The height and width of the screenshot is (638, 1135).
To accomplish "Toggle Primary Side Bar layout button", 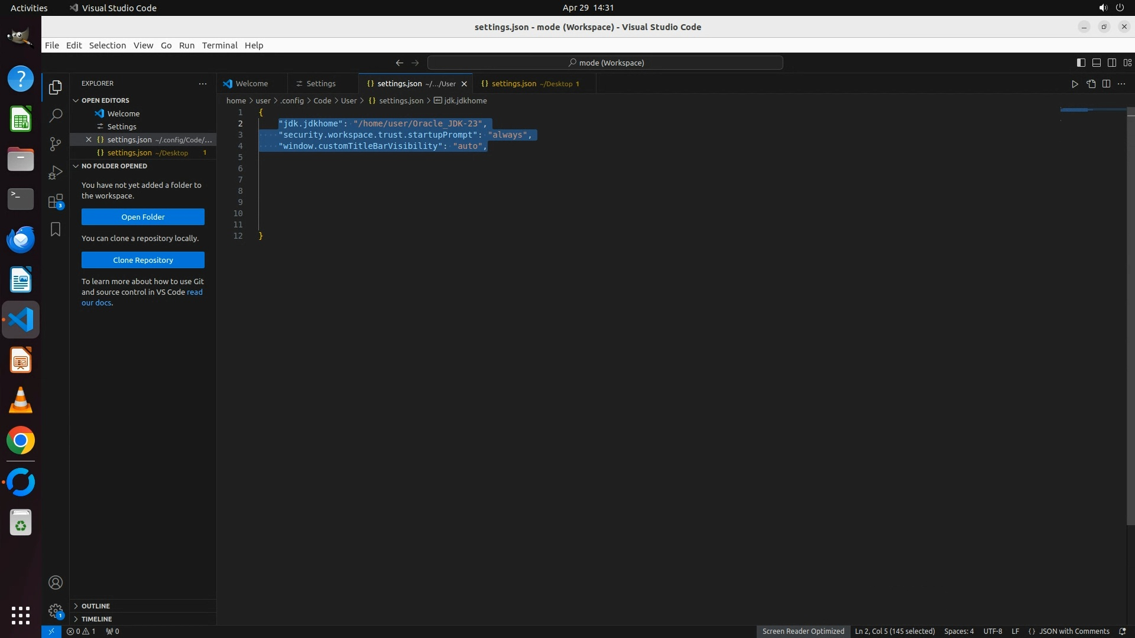I will coord(1081,63).
